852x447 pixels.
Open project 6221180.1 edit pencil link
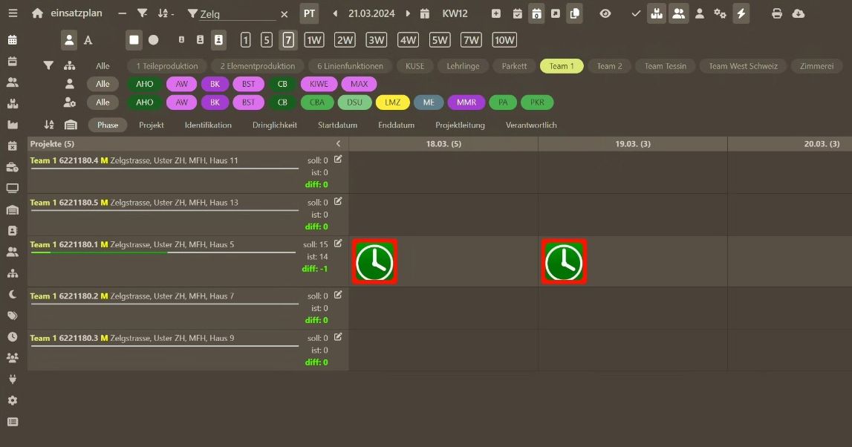pos(337,243)
